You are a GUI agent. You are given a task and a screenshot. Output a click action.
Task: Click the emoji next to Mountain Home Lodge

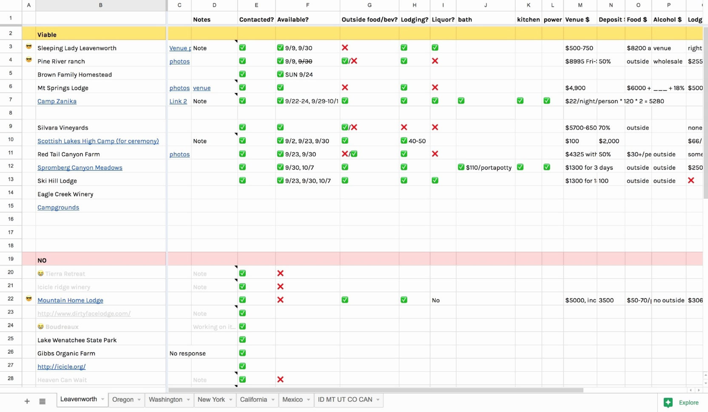pos(28,299)
